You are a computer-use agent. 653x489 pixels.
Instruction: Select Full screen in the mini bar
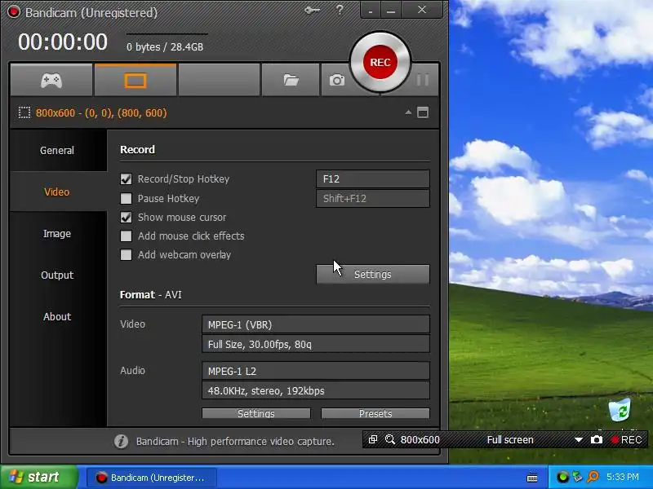[x=510, y=439]
